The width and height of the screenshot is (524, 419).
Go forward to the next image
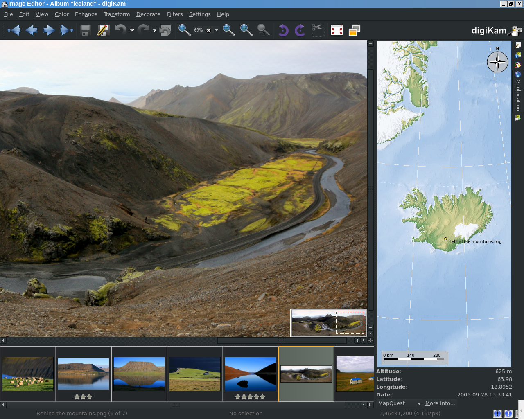click(x=49, y=30)
